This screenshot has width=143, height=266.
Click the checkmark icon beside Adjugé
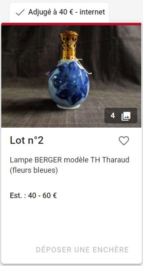(x=20, y=12)
